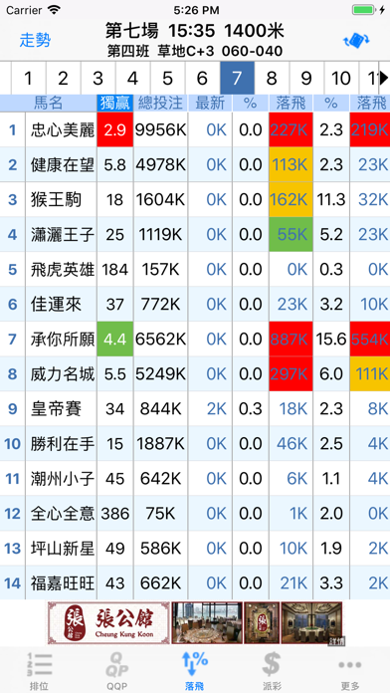Select the 落飛 tab in bottom bar
This screenshot has height=693, width=390.
[x=195, y=671]
